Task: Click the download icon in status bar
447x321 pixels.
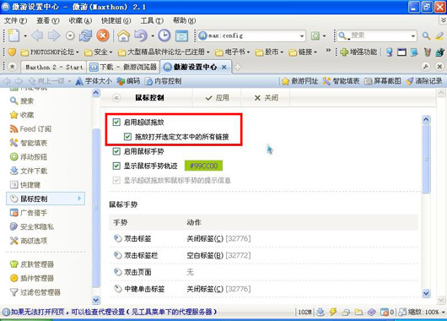Action: (x=320, y=312)
